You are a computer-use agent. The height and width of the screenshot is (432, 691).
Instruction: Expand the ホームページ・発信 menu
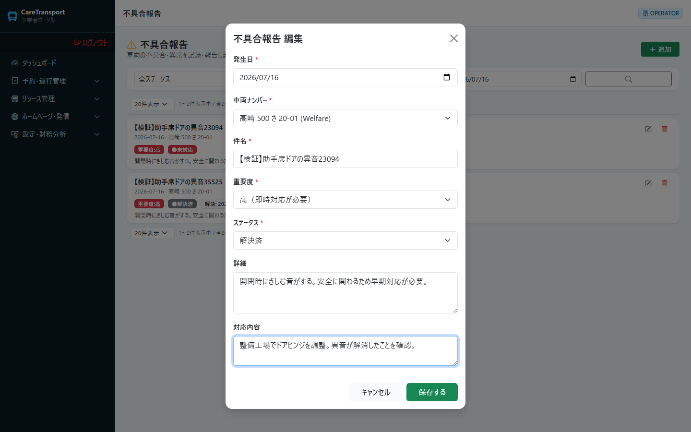point(58,116)
